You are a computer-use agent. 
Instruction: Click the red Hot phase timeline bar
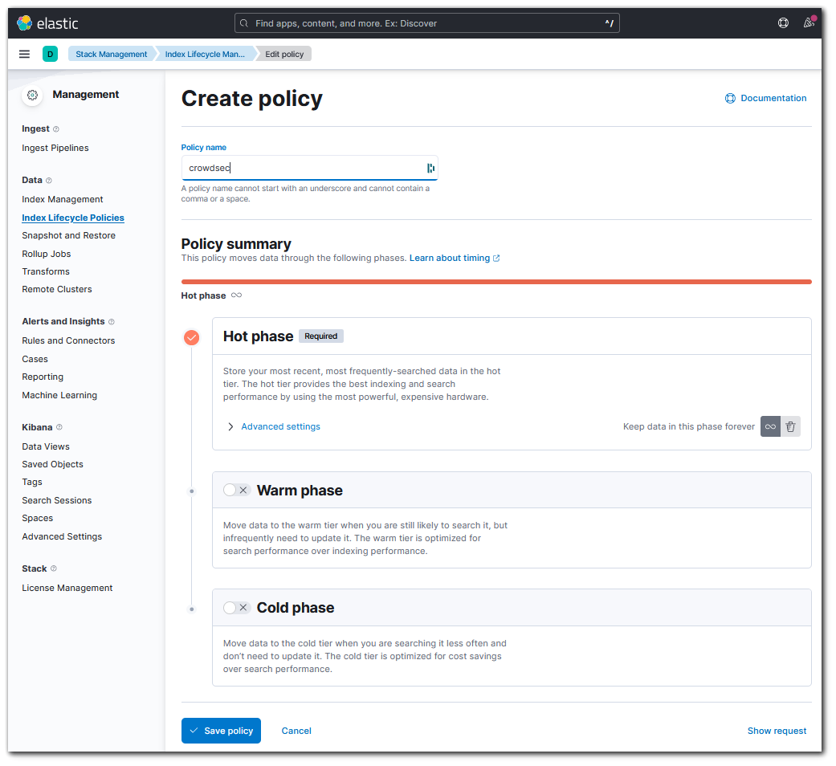[x=496, y=282]
